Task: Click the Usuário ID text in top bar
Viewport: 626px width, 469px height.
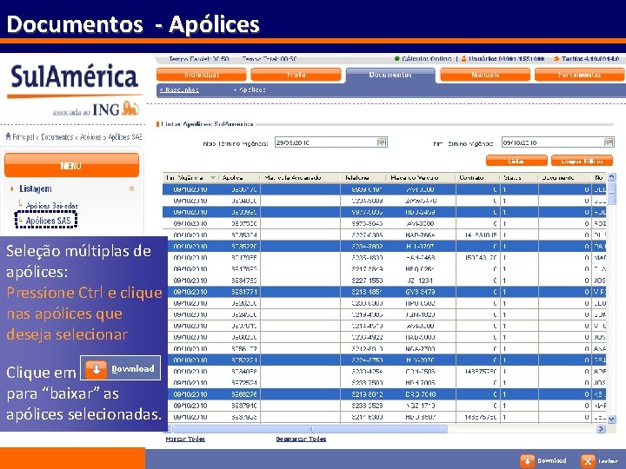Action: (507, 59)
